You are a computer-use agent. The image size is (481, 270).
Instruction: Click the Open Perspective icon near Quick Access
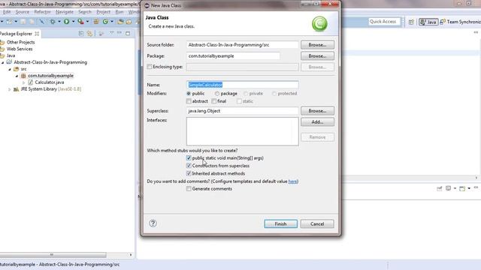click(411, 22)
